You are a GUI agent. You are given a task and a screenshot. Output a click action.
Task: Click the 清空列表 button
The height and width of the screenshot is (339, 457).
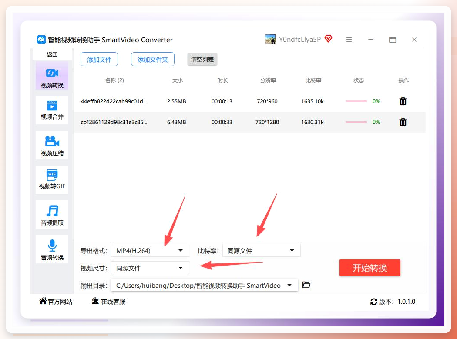202,60
